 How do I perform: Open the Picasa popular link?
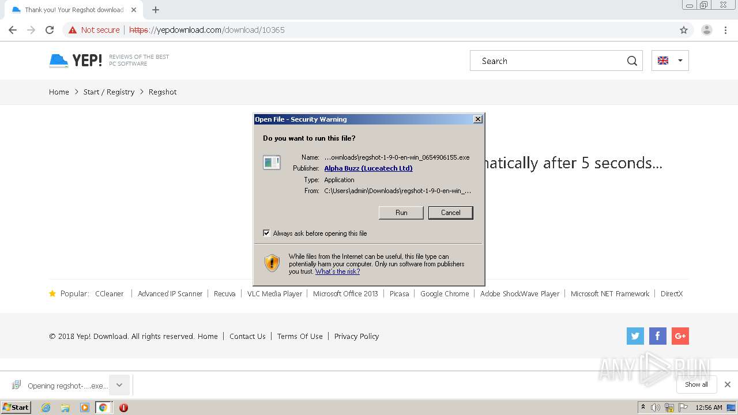pos(399,293)
